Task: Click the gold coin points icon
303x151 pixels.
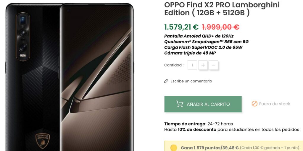Action: tap(174, 148)
